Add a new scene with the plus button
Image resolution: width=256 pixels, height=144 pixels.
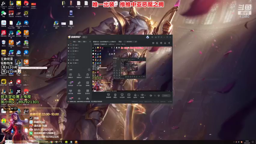click(x=90, y=42)
